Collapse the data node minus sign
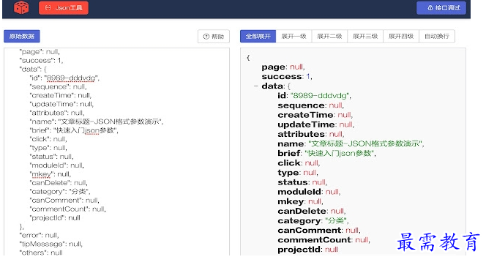The height and width of the screenshot is (265, 486). (255, 86)
